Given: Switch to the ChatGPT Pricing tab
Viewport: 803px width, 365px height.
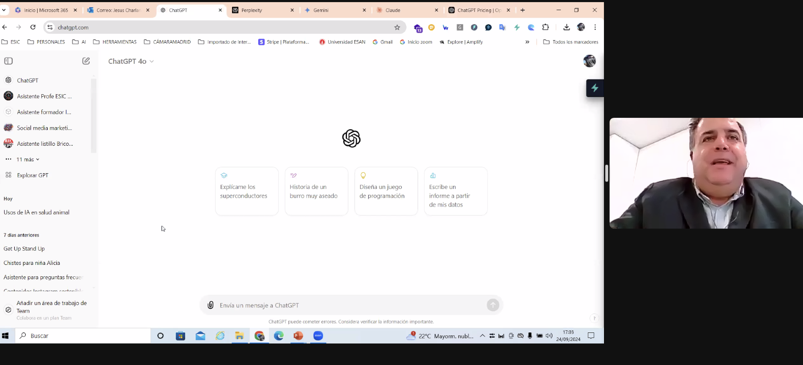Looking at the screenshot, I should pos(480,10).
